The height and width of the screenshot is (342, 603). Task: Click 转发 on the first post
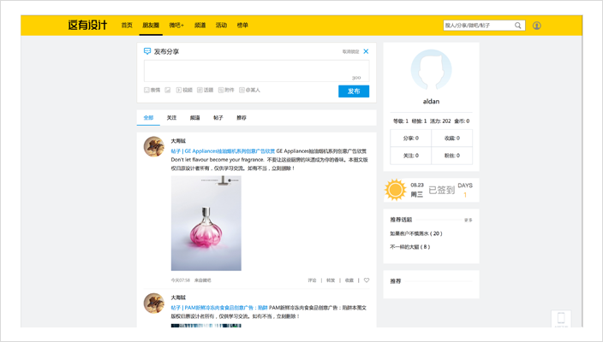click(x=331, y=280)
